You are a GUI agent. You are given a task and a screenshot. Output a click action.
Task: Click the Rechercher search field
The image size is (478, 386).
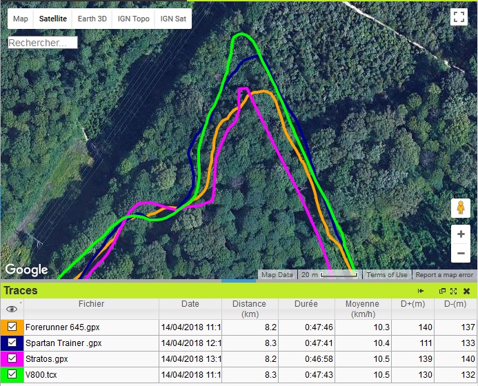click(42, 43)
